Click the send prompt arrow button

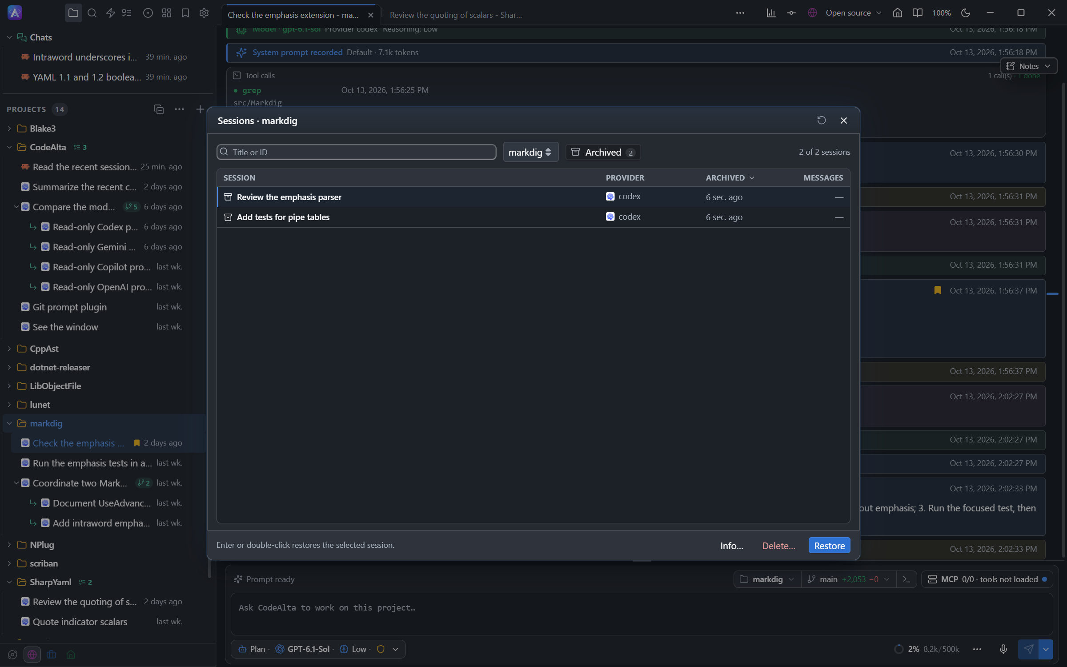(x=1028, y=649)
